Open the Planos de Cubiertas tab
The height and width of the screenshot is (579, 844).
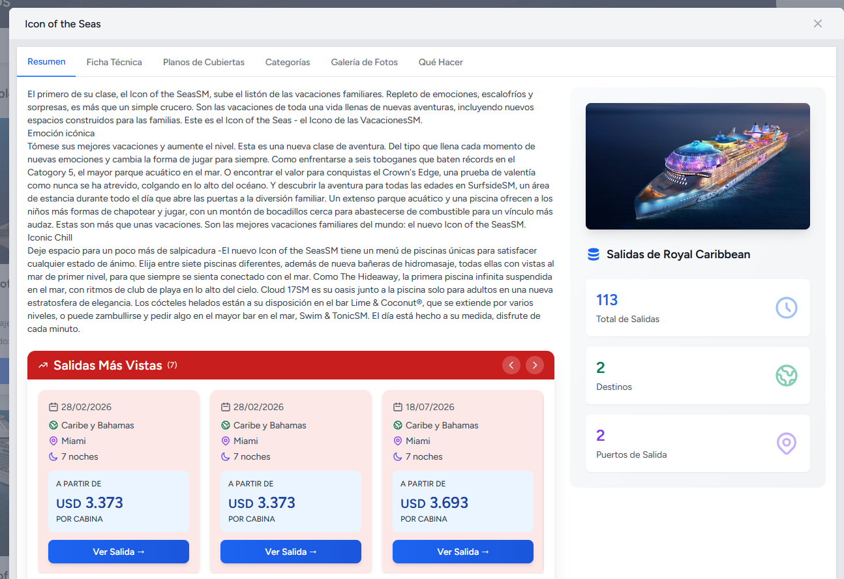[x=203, y=63]
